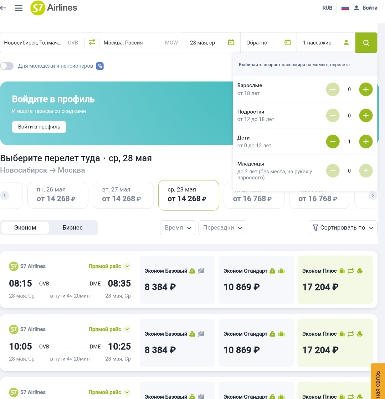This screenshot has width=385, height=399.
Task: Increase the adults passenger count
Action: [x=366, y=89]
